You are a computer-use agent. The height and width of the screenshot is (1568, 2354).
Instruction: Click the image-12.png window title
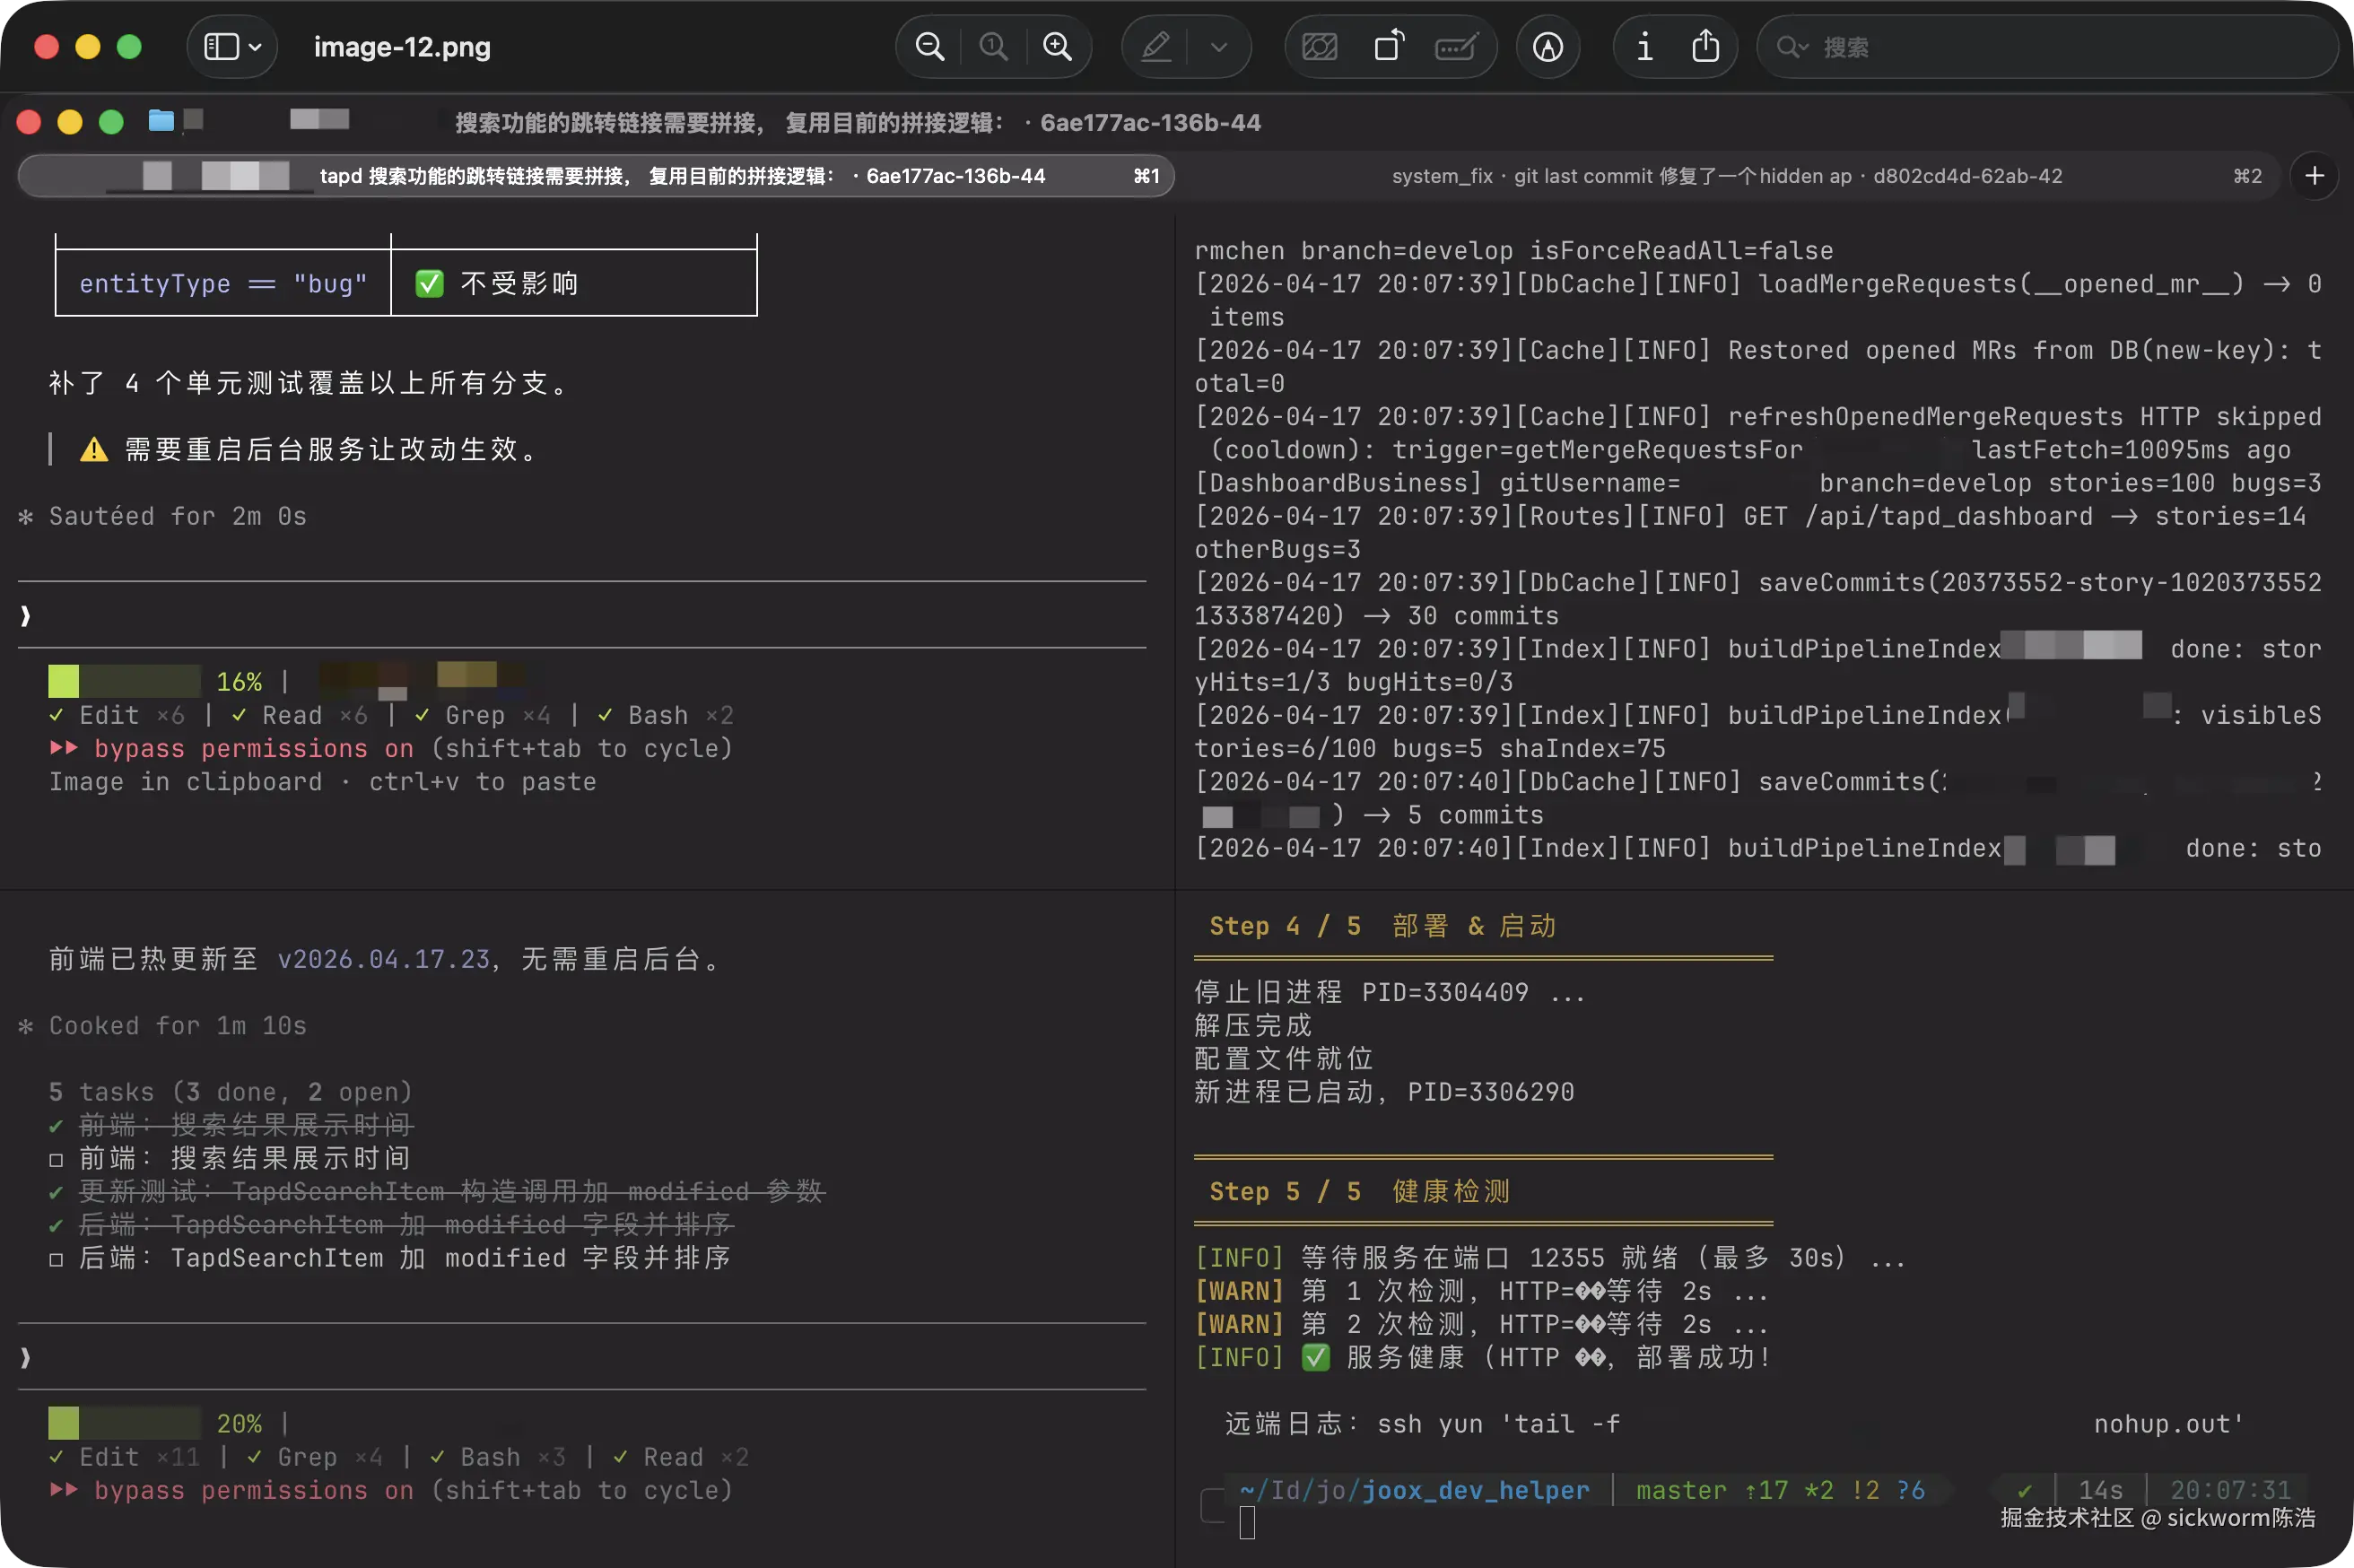(x=402, y=47)
